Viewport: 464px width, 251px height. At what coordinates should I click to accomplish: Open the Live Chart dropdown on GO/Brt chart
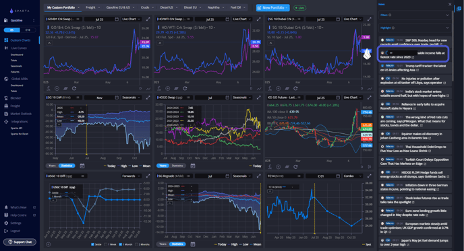pos(131,20)
